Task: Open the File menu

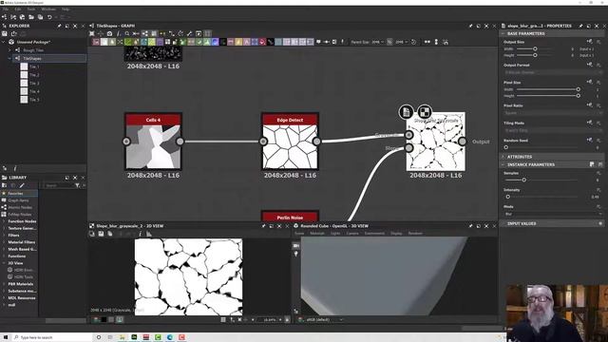Action: (x=6, y=9)
